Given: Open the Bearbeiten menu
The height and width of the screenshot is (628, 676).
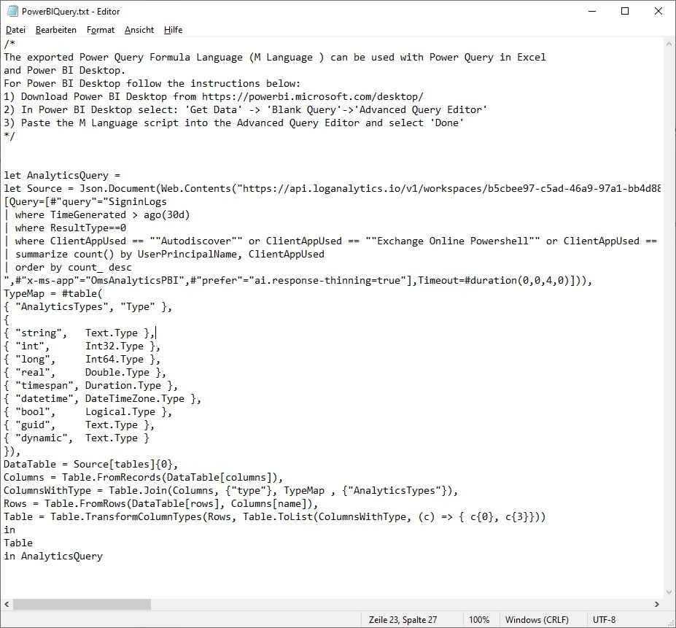Looking at the screenshot, I should (55, 30).
